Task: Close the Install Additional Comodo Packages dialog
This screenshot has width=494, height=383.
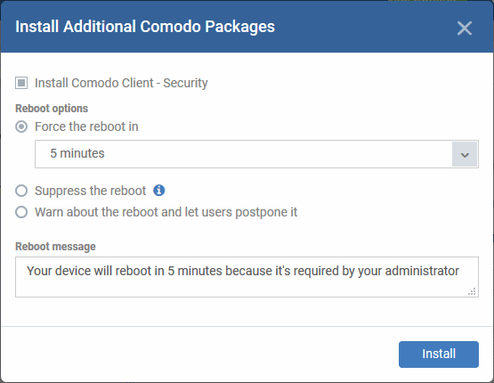Action: [465, 29]
